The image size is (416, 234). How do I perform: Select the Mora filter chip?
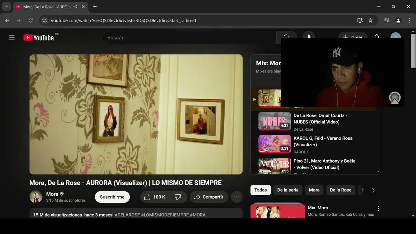(314, 190)
